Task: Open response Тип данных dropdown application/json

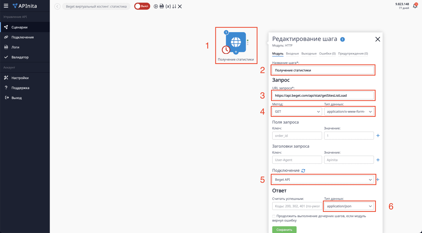Action: 349,206
